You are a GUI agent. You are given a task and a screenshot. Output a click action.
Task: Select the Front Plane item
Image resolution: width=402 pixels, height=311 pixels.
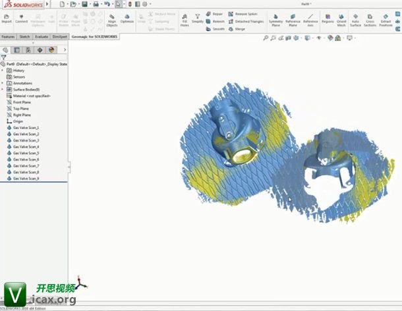(22, 102)
